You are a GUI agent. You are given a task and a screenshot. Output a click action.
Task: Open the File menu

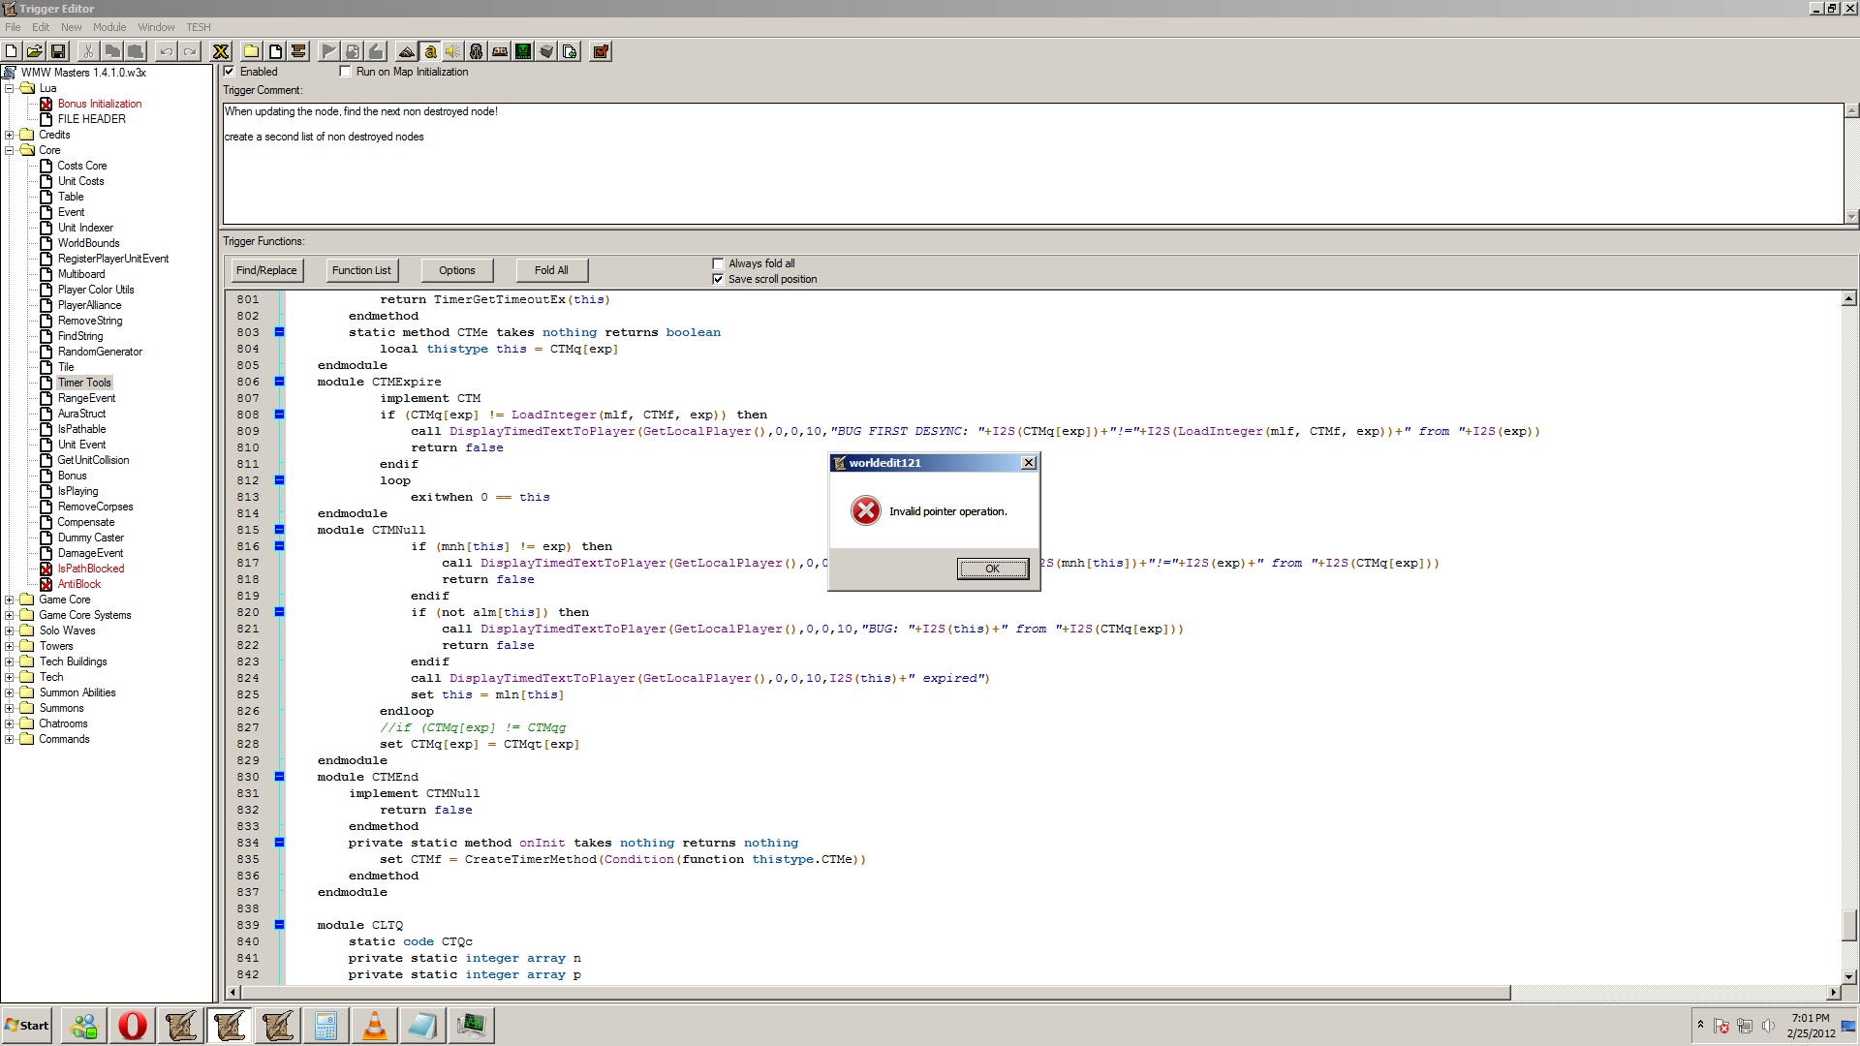(x=13, y=27)
